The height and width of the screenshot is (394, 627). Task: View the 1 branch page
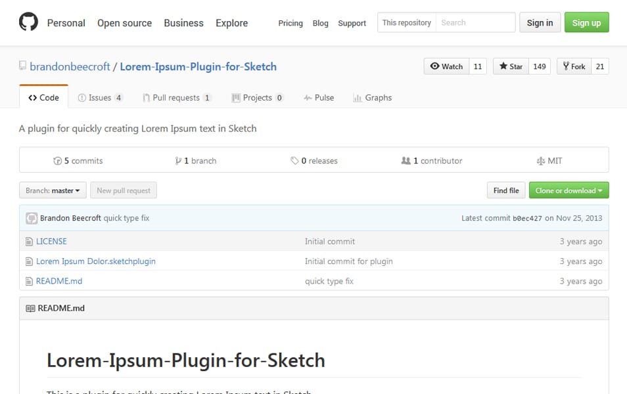coord(196,161)
